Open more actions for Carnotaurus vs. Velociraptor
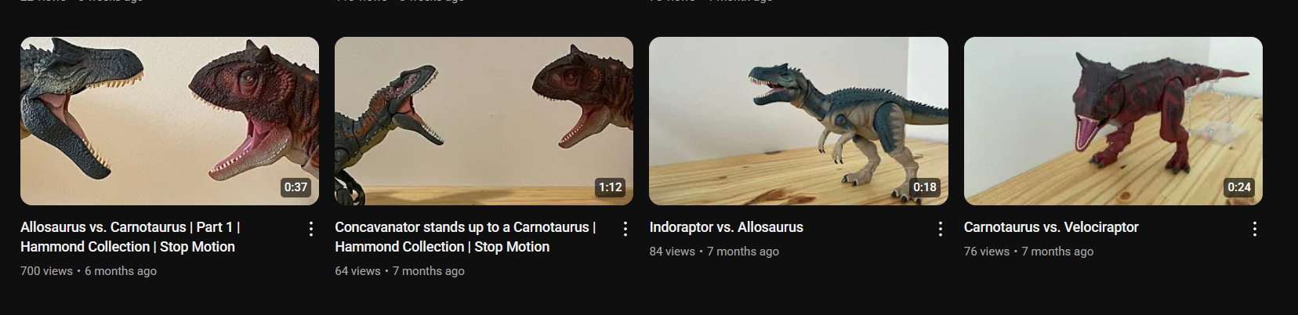The height and width of the screenshot is (315, 1298). (x=1254, y=229)
